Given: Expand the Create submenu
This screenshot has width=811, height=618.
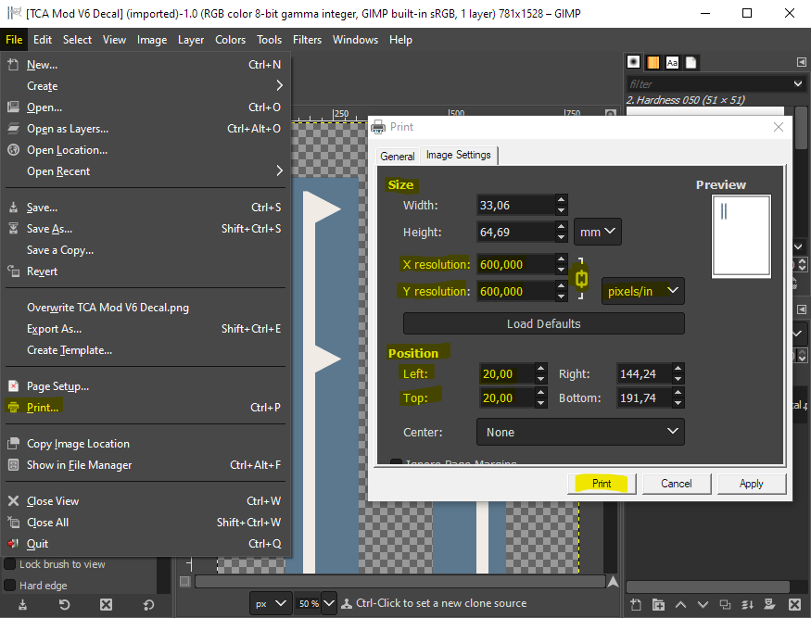Looking at the screenshot, I should 279,85.
